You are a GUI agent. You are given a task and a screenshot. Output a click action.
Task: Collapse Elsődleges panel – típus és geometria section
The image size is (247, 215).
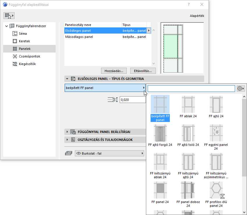pyautogui.click(x=67, y=79)
